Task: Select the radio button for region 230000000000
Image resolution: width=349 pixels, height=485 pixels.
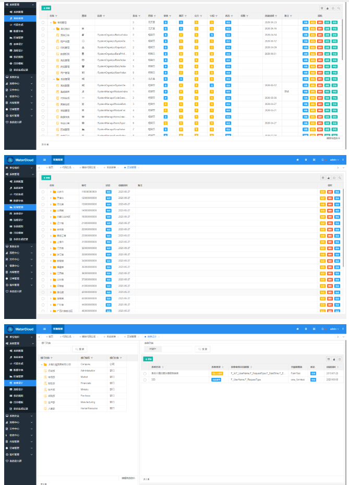Action: pyautogui.click(x=43, y=235)
